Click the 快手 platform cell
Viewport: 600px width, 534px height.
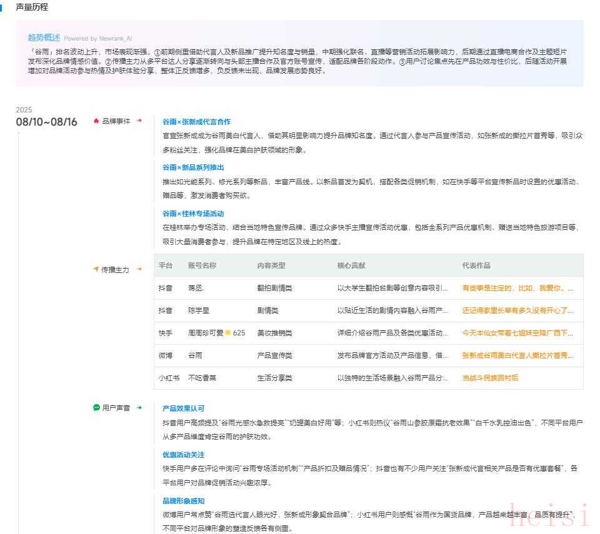click(166, 333)
